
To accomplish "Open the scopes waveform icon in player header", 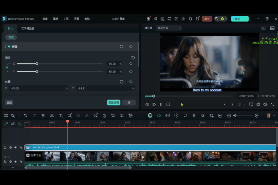I will (x=272, y=28).
